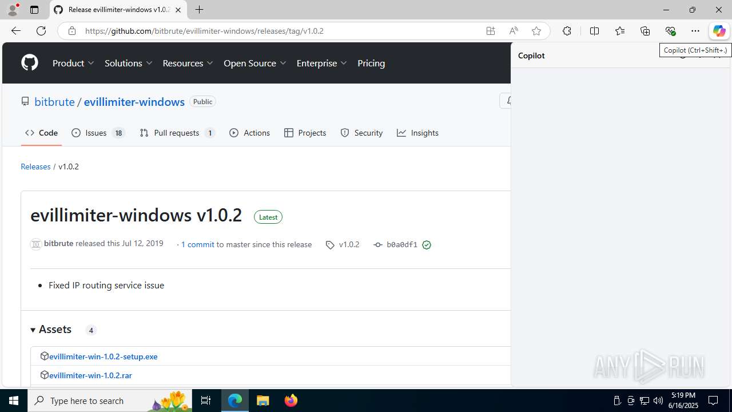Click the Latest release badge
The image size is (732, 412).
[x=268, y=217]
